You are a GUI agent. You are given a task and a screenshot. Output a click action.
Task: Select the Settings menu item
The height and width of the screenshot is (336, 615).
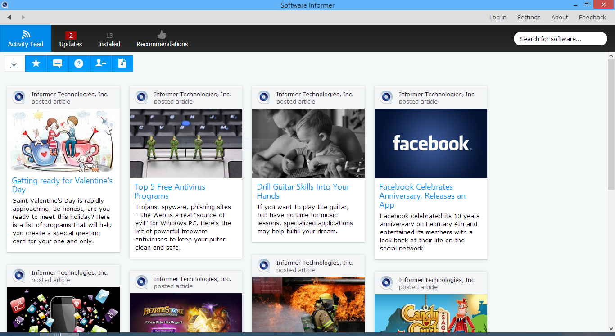(x=529, y=17)
